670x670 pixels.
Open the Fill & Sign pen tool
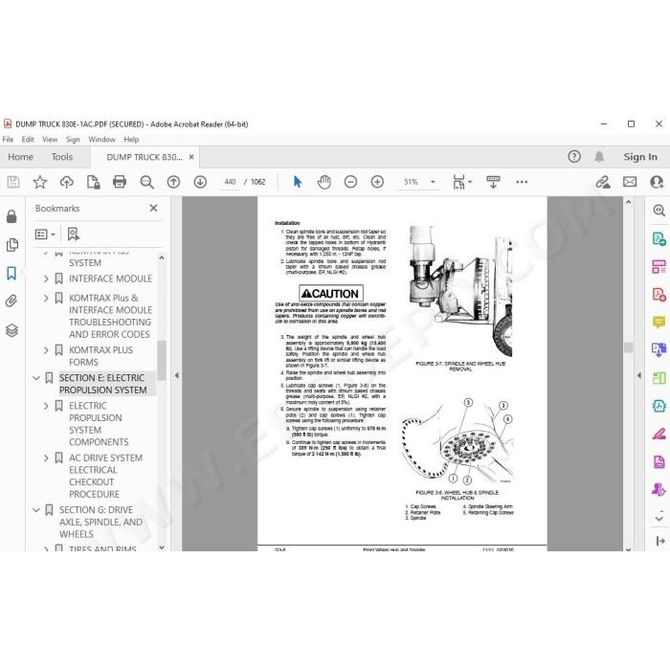pos(659,435)
